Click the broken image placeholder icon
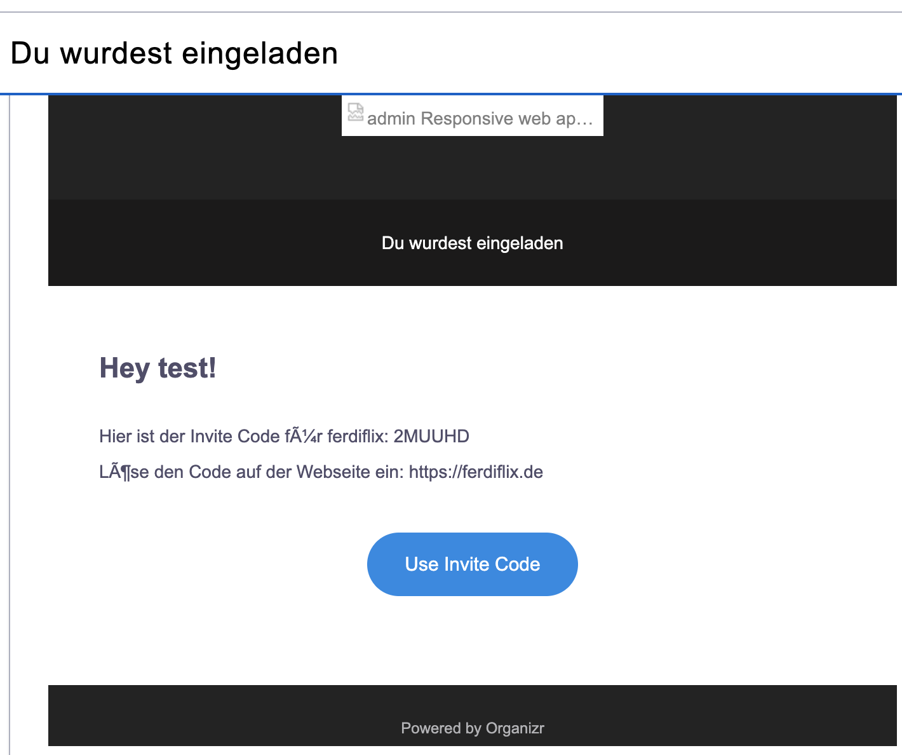This screenshot has height=755, width=902. click(x=356, y=112)
